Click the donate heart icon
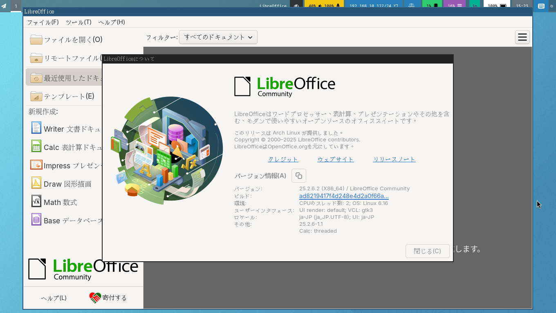Screen dimensions: 556x313 click(x=95, y=298)
